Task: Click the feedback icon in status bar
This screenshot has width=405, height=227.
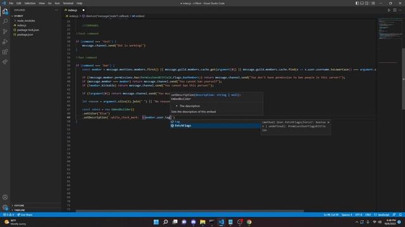Action: 394,214
